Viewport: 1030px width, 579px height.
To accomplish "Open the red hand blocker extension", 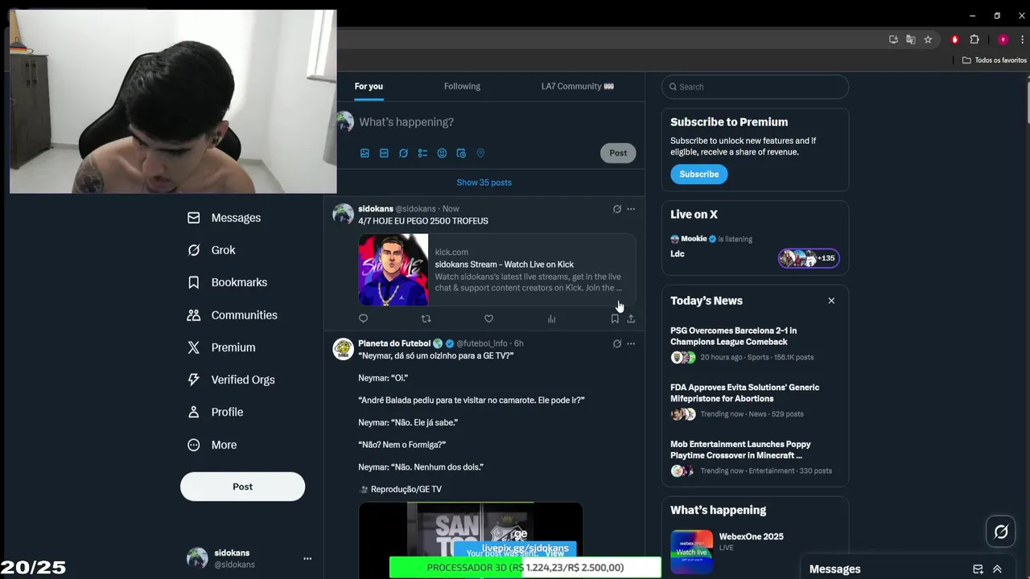I will pos(955,39).
